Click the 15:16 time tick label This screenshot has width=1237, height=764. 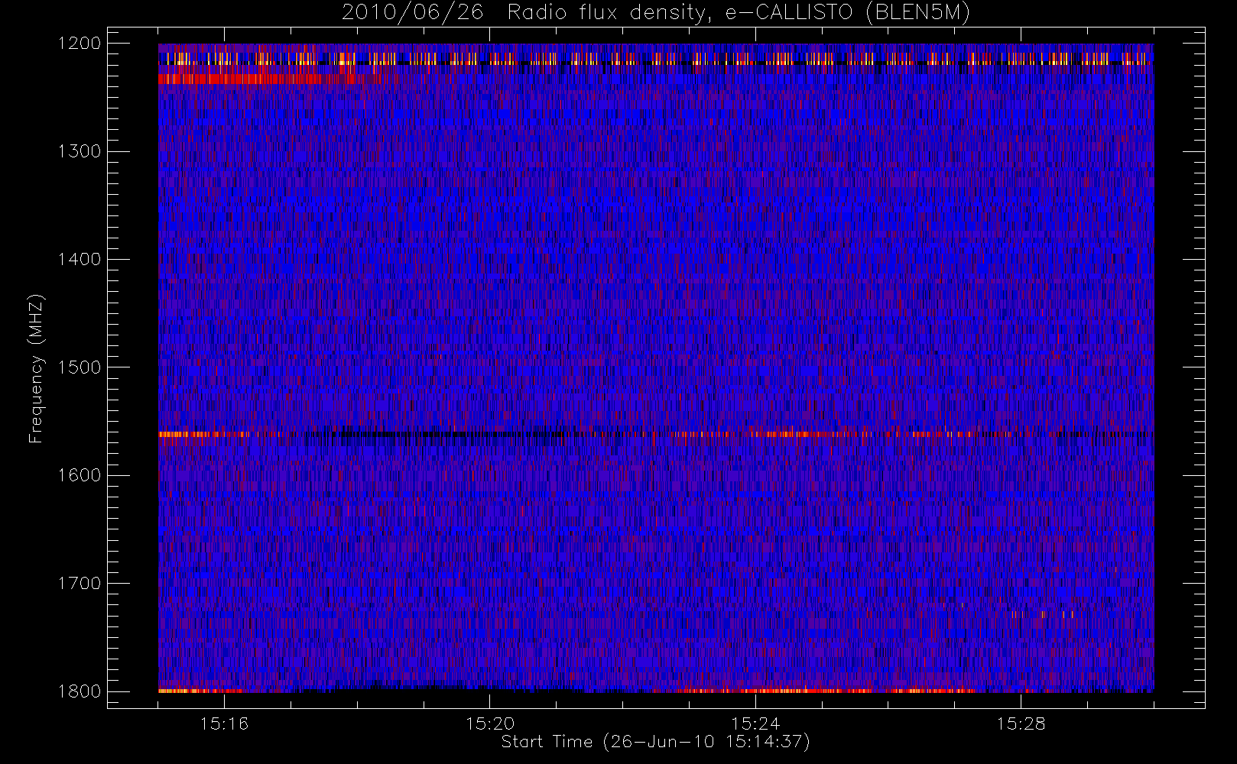pyautogui.click(x=224, y=724)
